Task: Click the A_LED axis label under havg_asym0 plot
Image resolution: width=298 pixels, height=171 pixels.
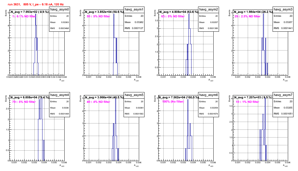Action: [62, 80]
